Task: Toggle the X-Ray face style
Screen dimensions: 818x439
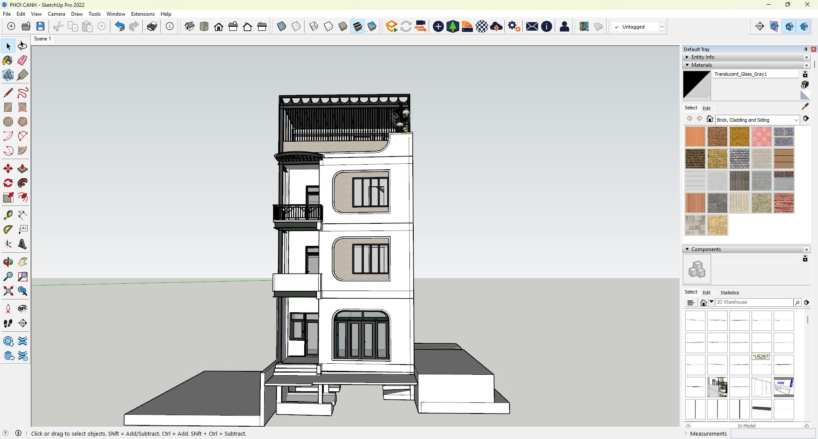Action: tap(282, 27)
